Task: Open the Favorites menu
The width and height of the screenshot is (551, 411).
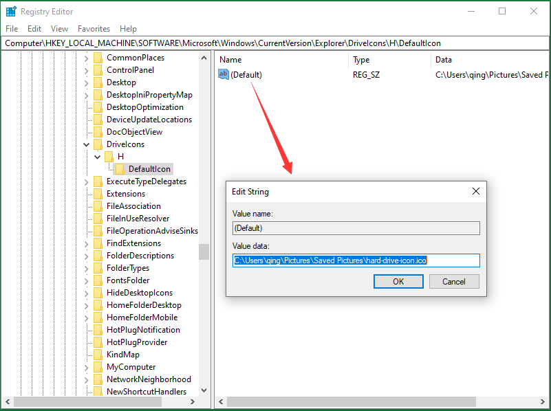Action: [x=94, y=29]
